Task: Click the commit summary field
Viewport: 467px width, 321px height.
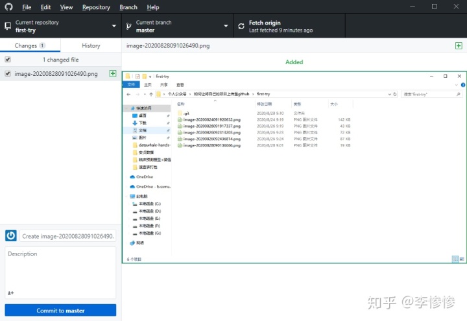Action: click(68, 236)
